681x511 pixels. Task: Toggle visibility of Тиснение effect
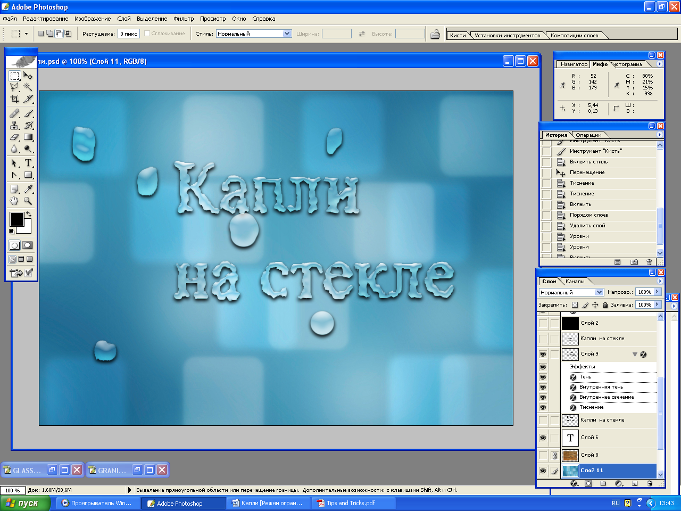click(543, 407)
